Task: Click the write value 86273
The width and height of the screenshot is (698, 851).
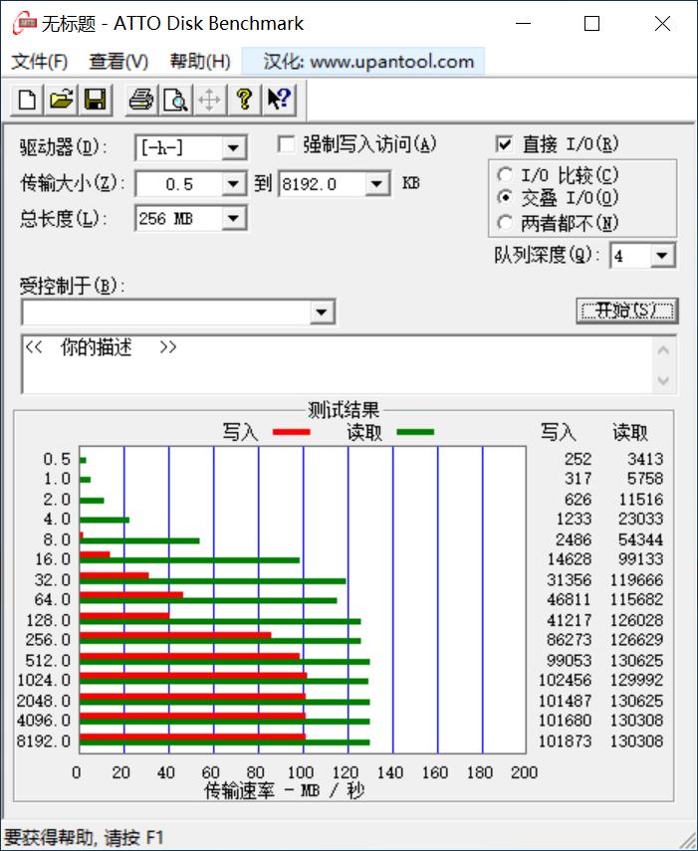Action: click(x=569, y=640)
